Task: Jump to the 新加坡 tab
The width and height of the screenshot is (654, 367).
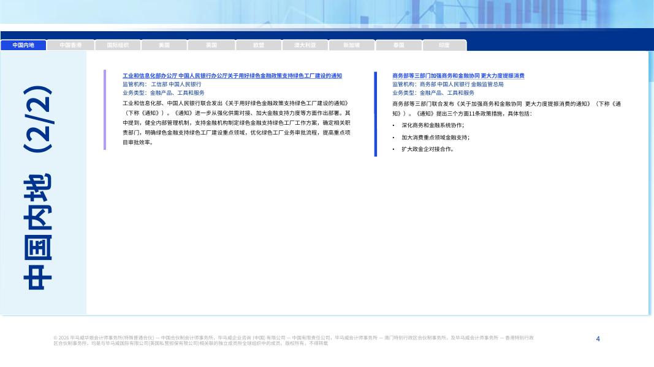Action: [x=351, y=45]
